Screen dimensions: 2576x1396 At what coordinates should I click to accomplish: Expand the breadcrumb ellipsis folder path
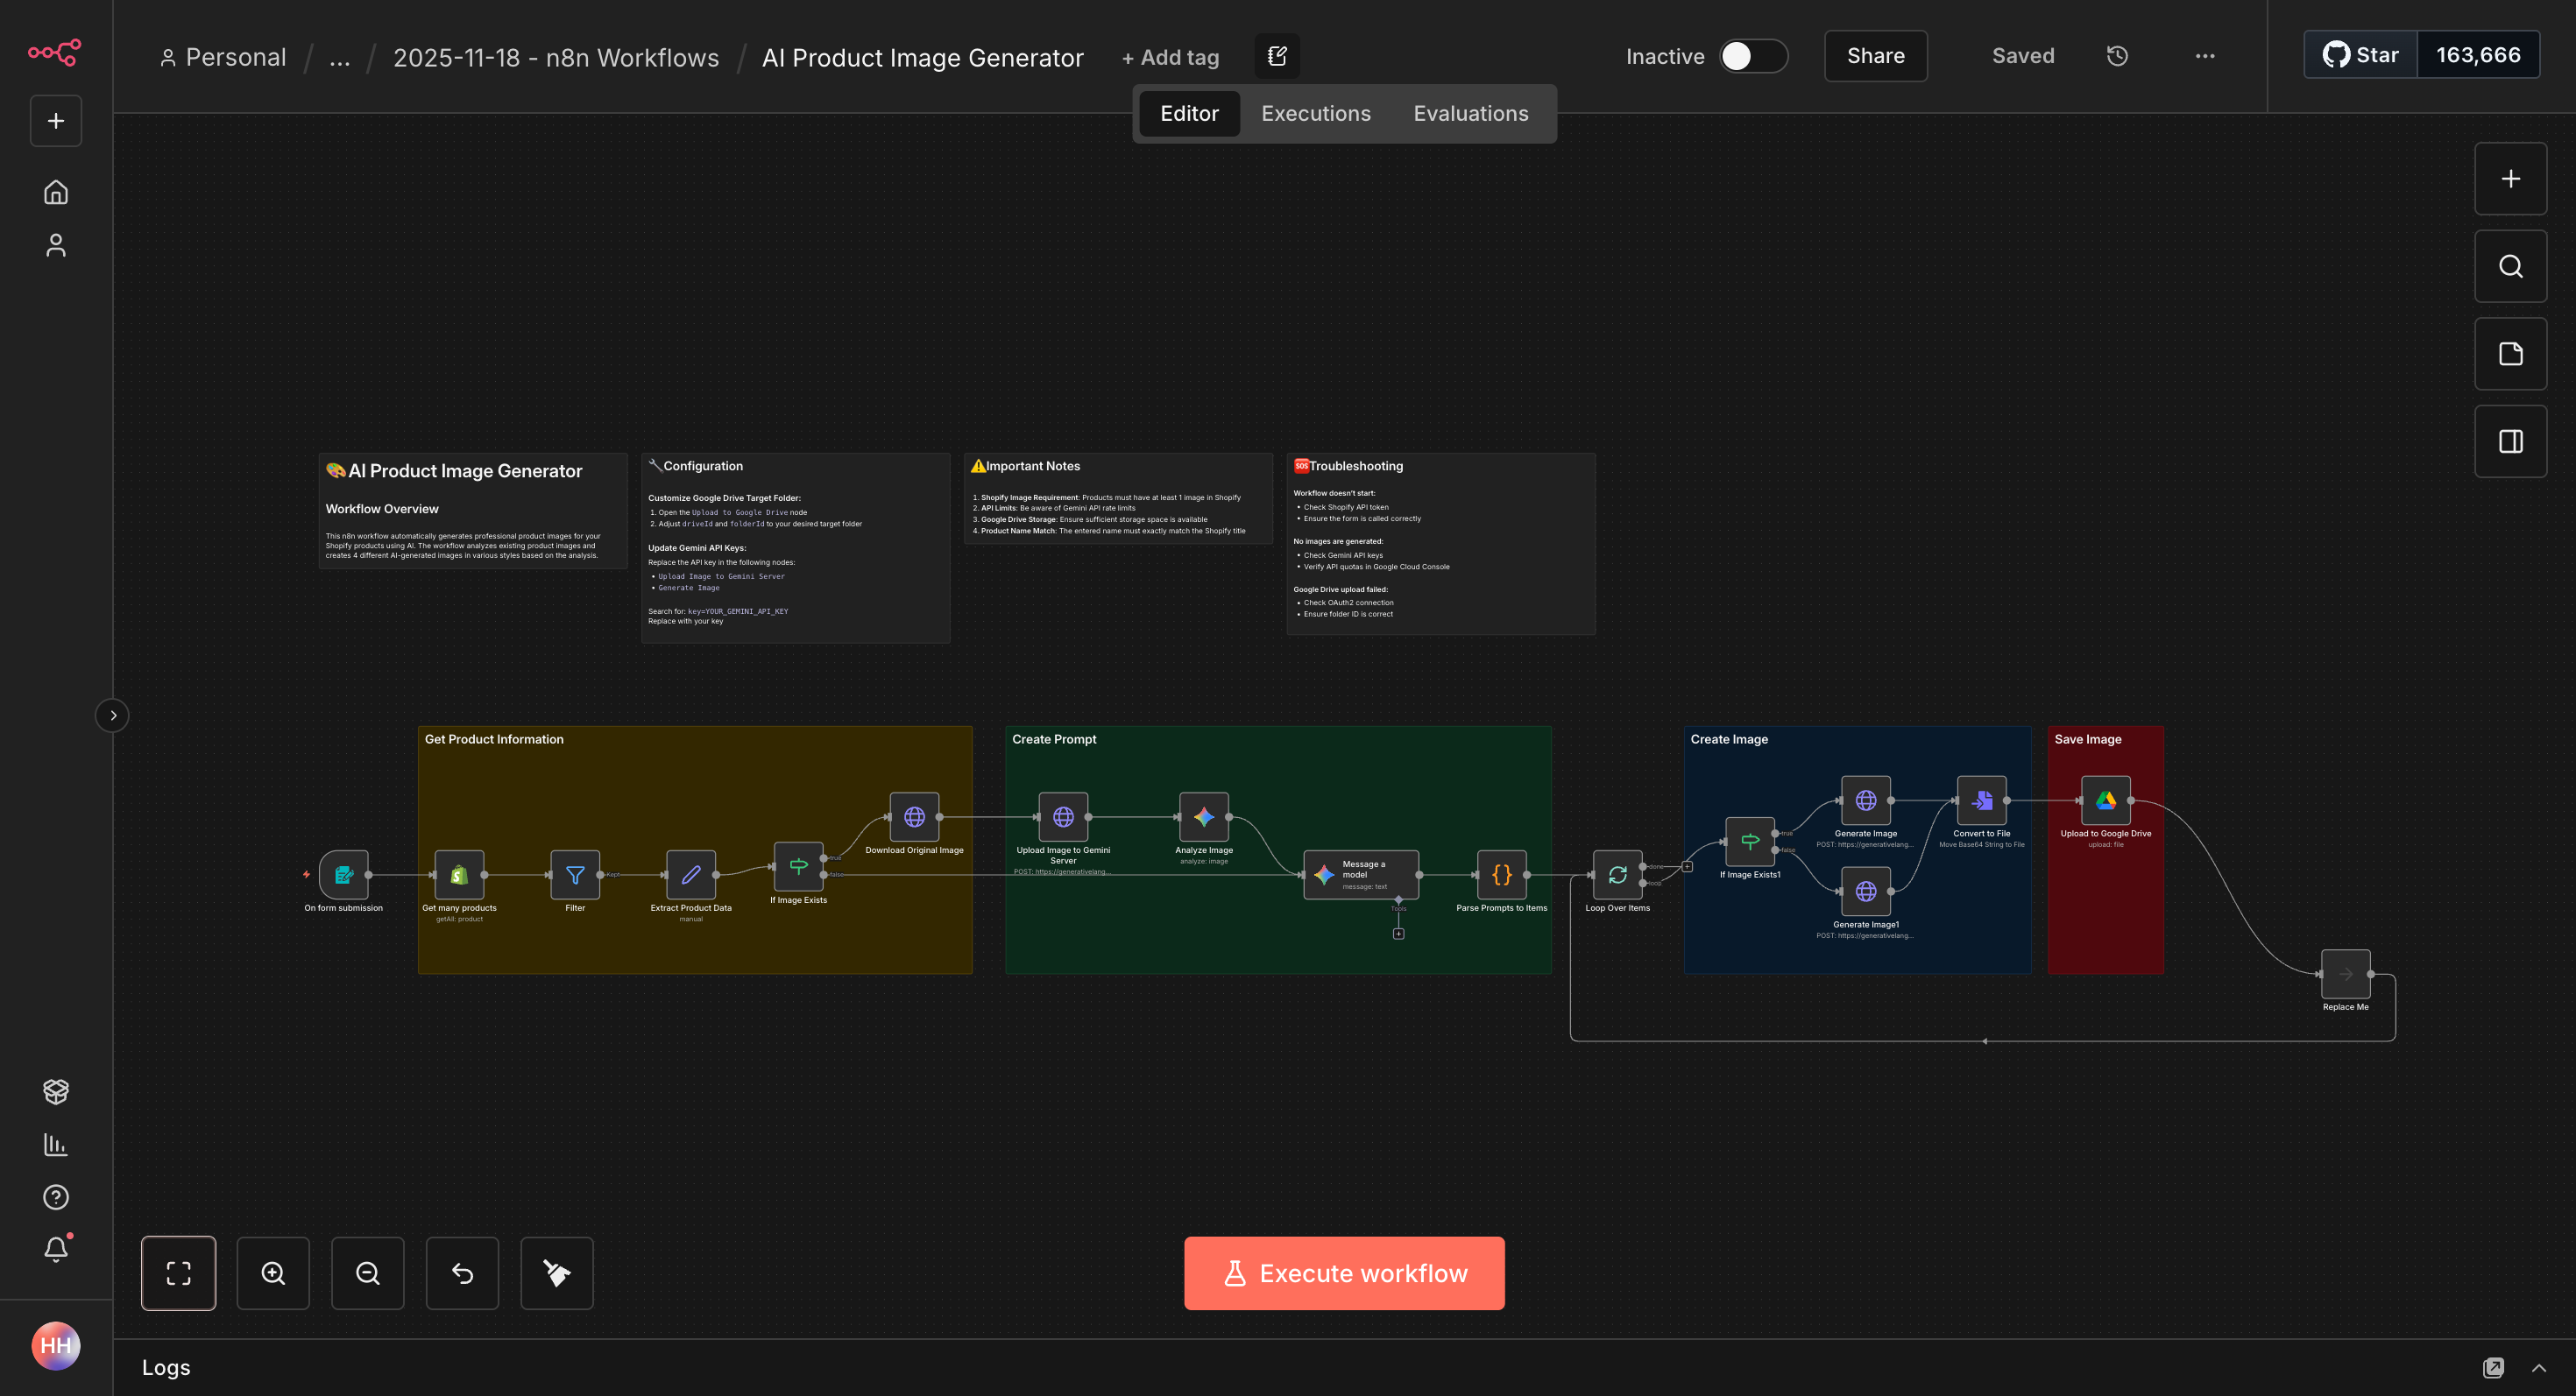(x=340, y=58)
